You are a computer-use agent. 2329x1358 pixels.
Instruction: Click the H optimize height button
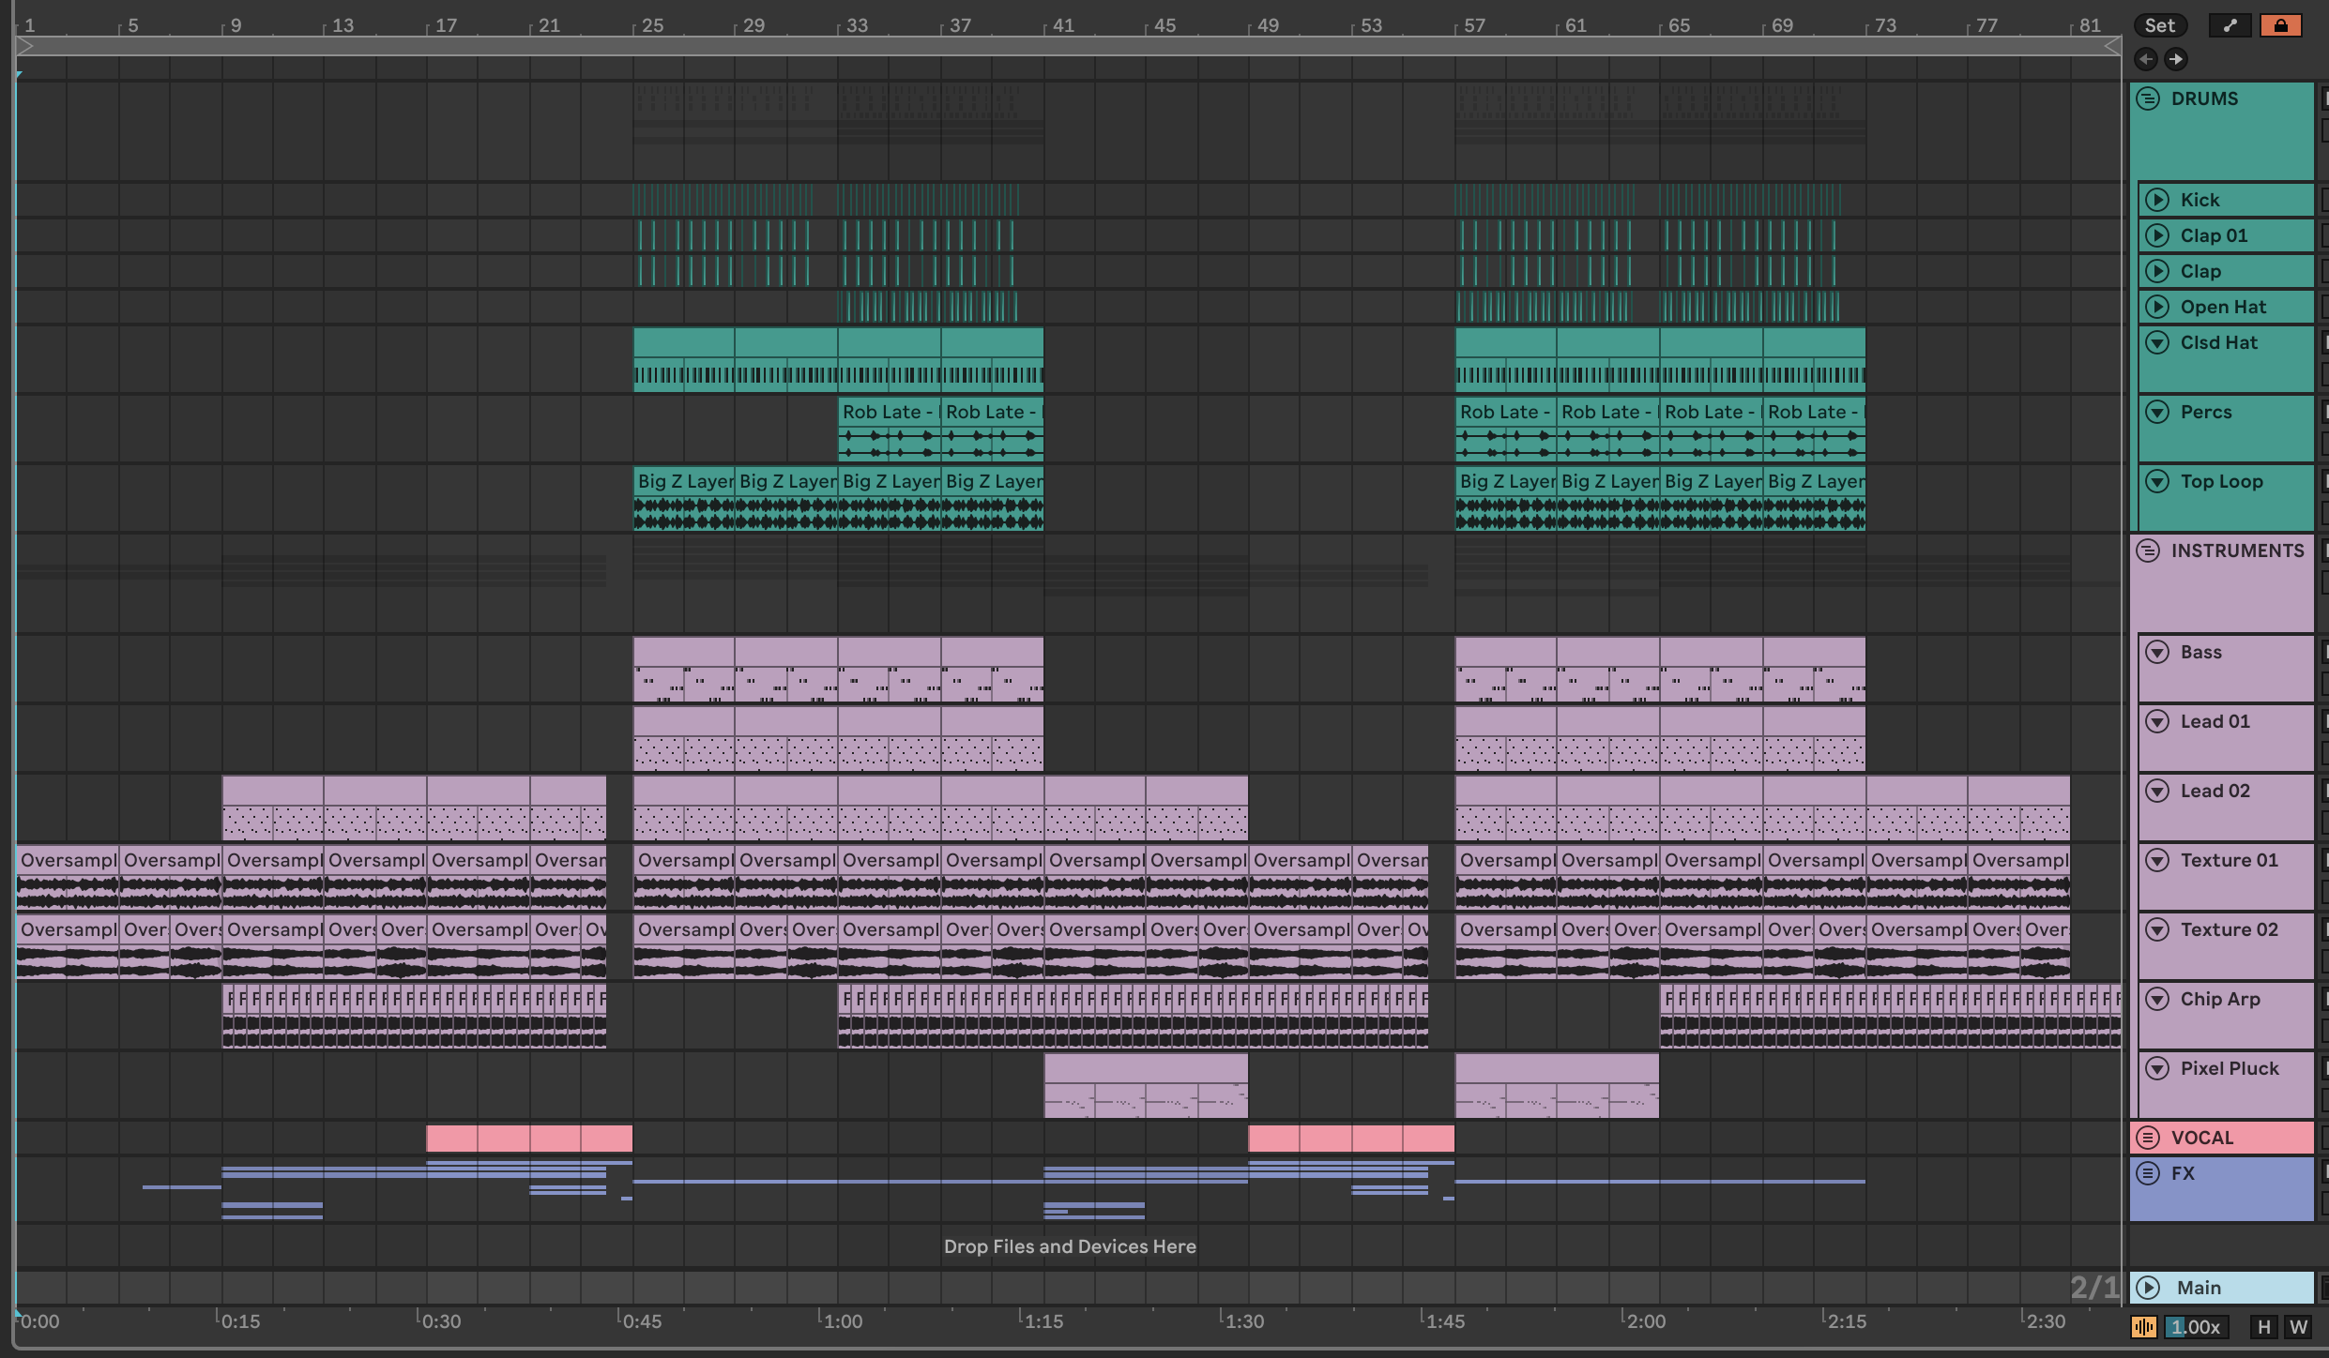(2264, 1327)
